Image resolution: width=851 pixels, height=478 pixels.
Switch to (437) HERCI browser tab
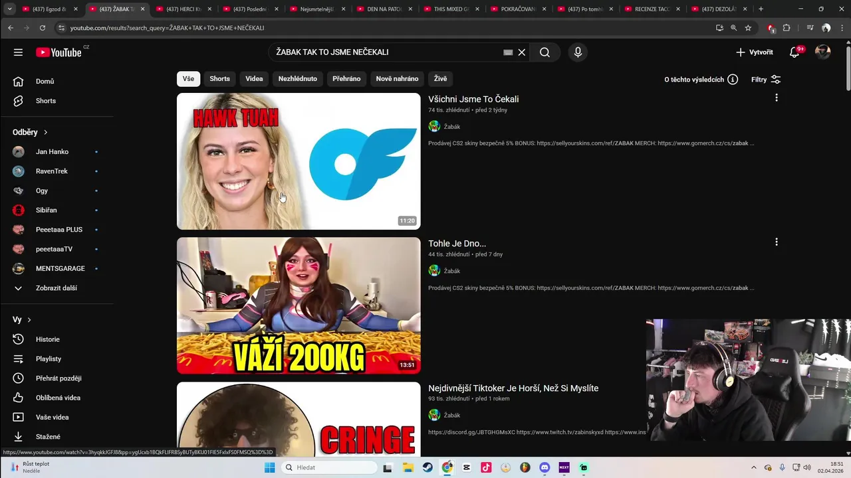point(183,9)
